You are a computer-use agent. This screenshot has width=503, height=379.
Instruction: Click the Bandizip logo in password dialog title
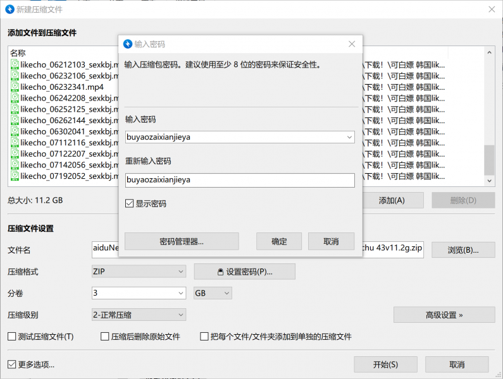pyautogui.click(x=127, y=44)
